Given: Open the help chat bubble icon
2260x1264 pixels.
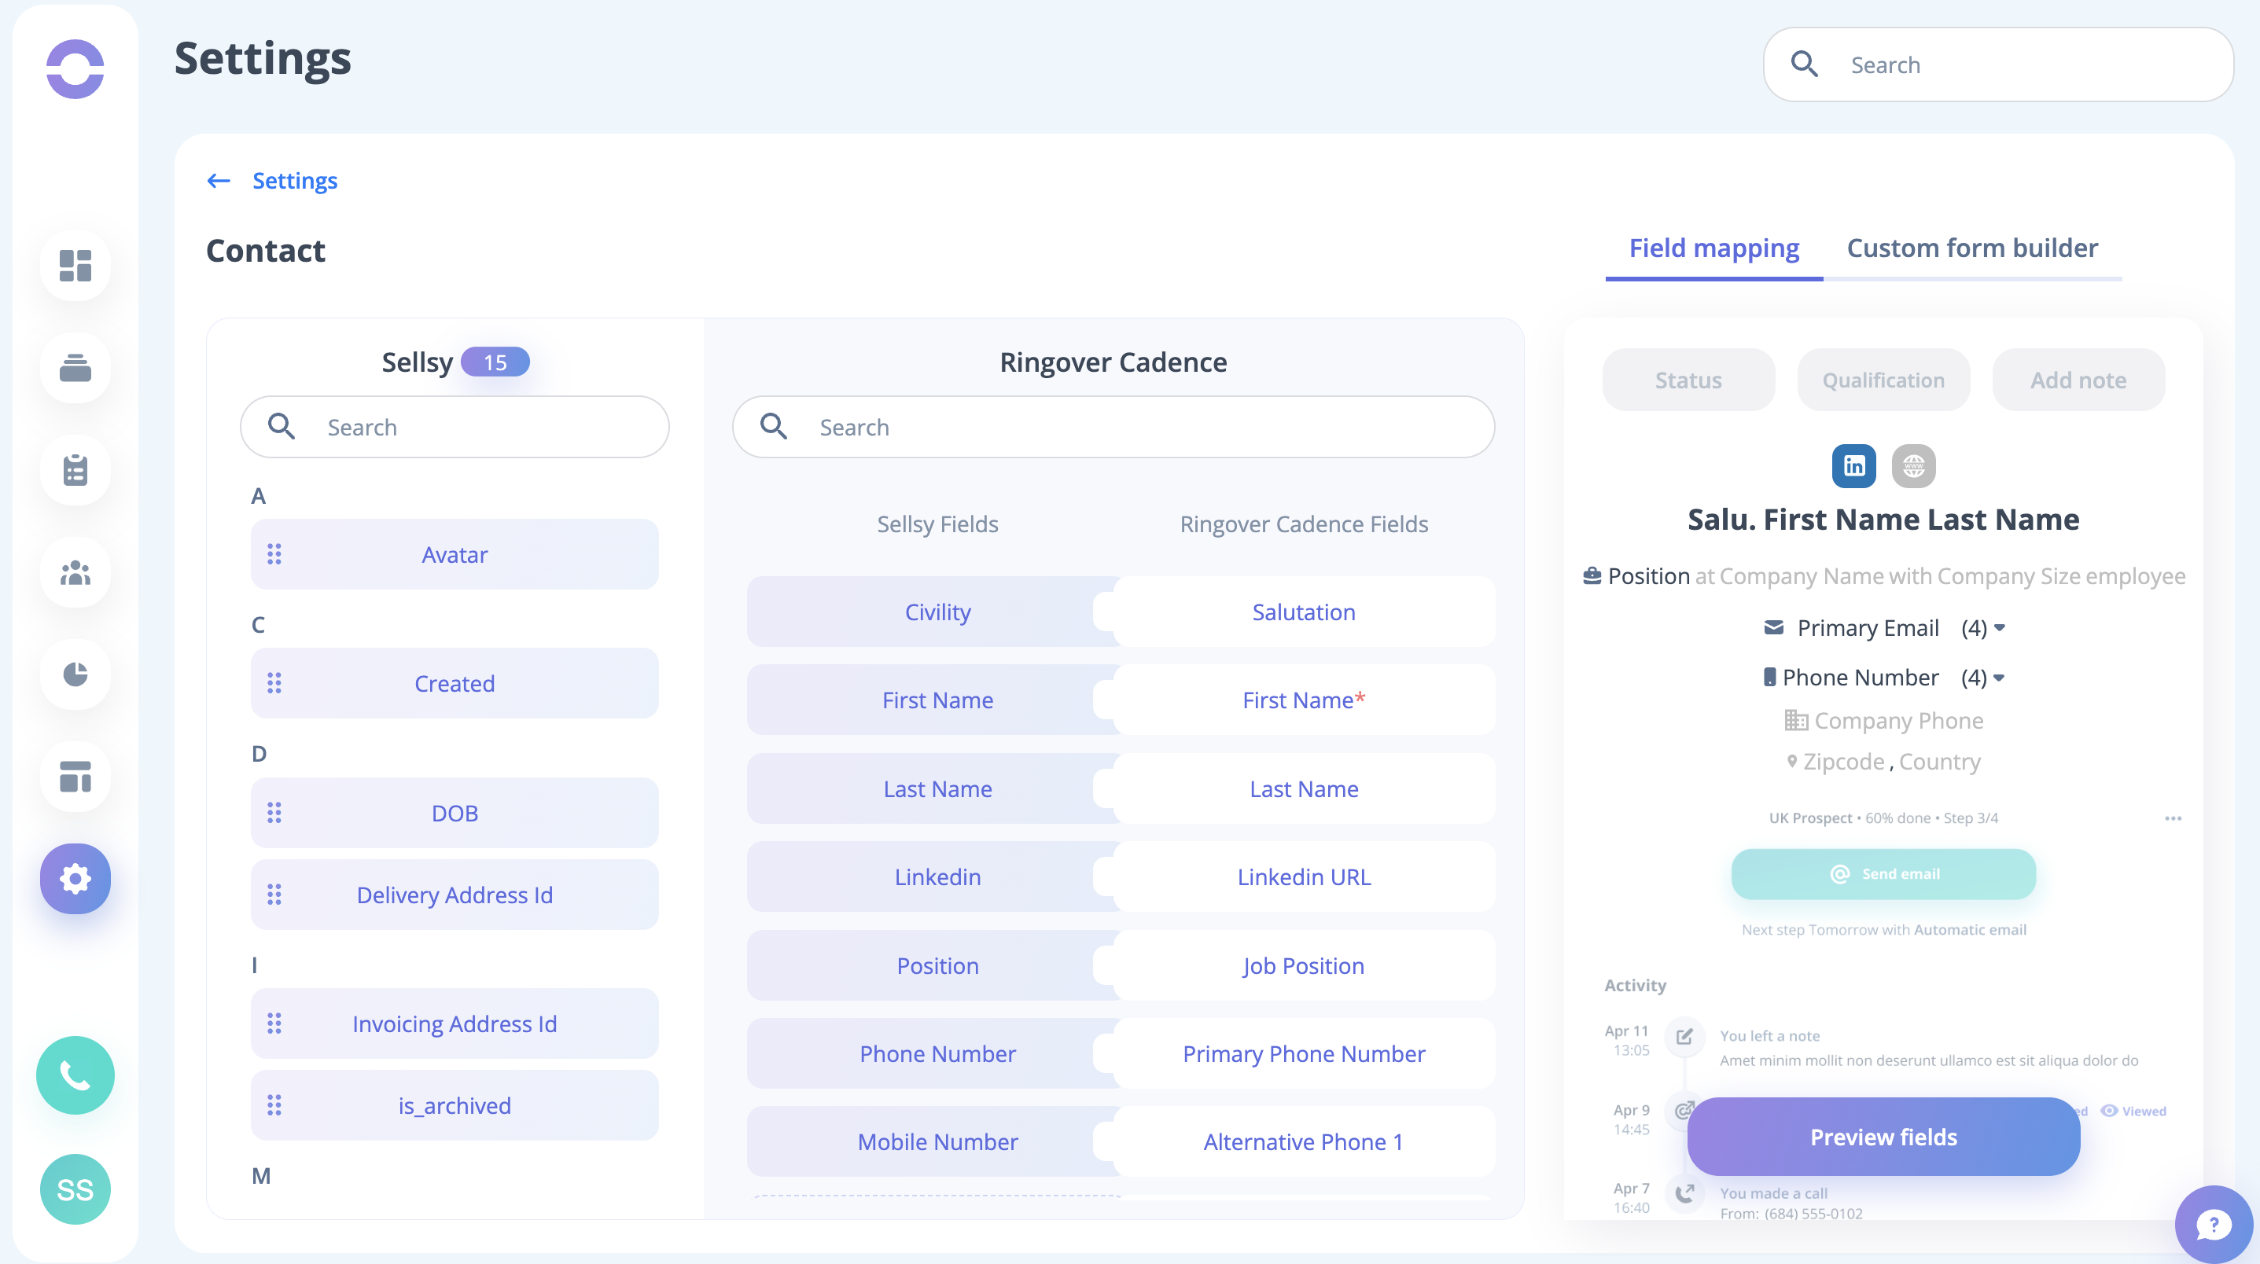Looking at the screenshot, I should coord(2214,1225).
